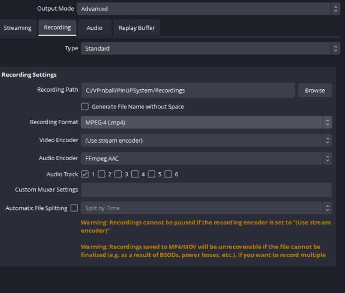Click the Custom Muxer Settings field

[x=207, y=190]
